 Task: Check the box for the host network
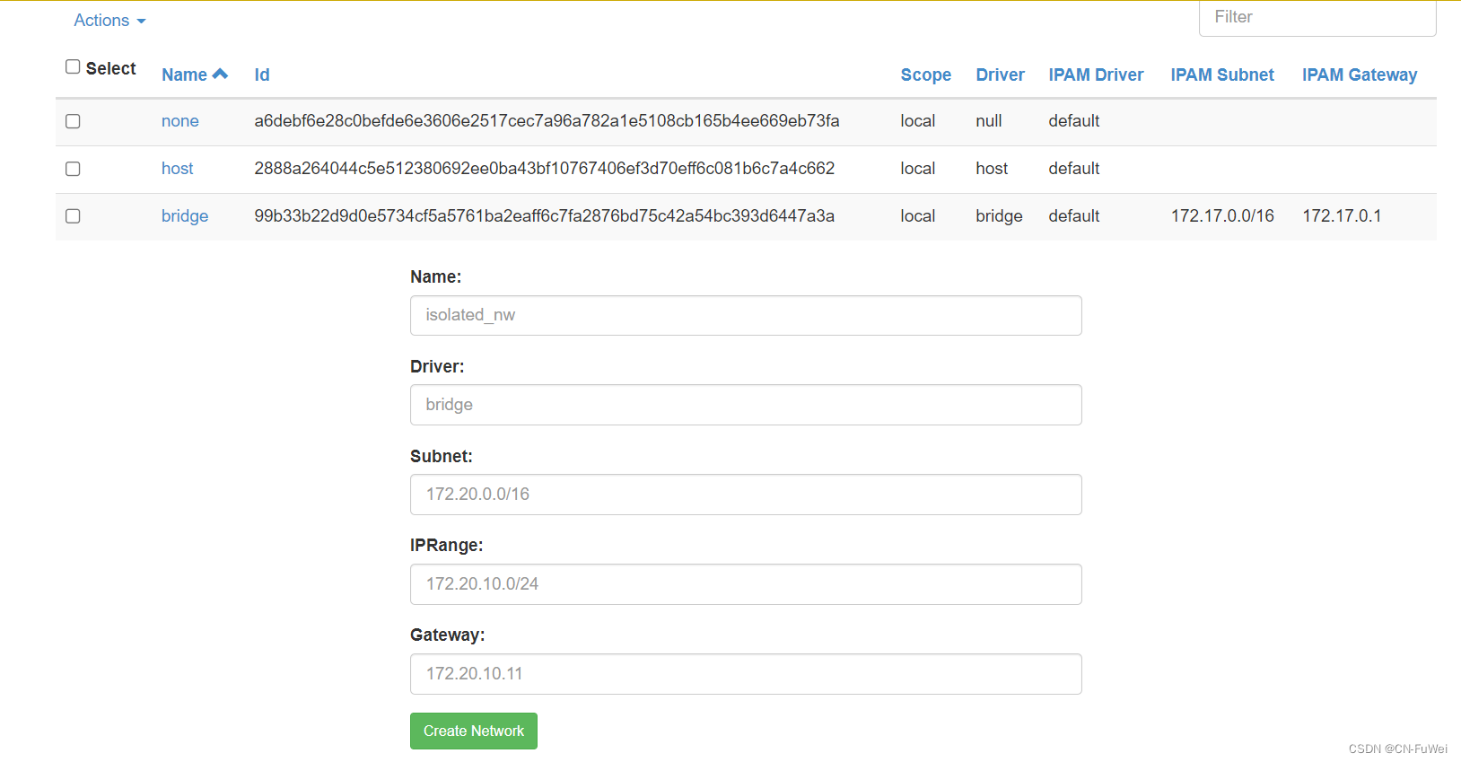pos(73,169)
